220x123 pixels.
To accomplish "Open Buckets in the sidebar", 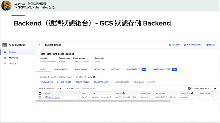I will [18, 52].
